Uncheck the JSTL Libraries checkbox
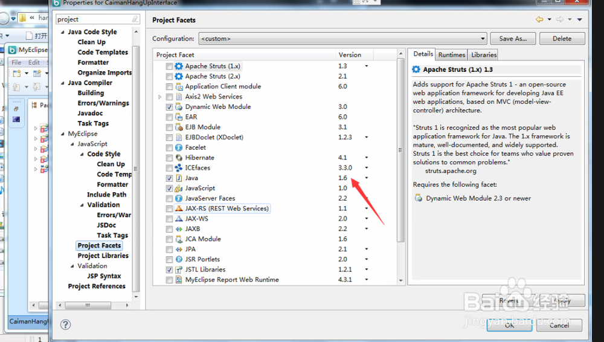The width and height of the screenshot is (604, 342). click(169, 269)
